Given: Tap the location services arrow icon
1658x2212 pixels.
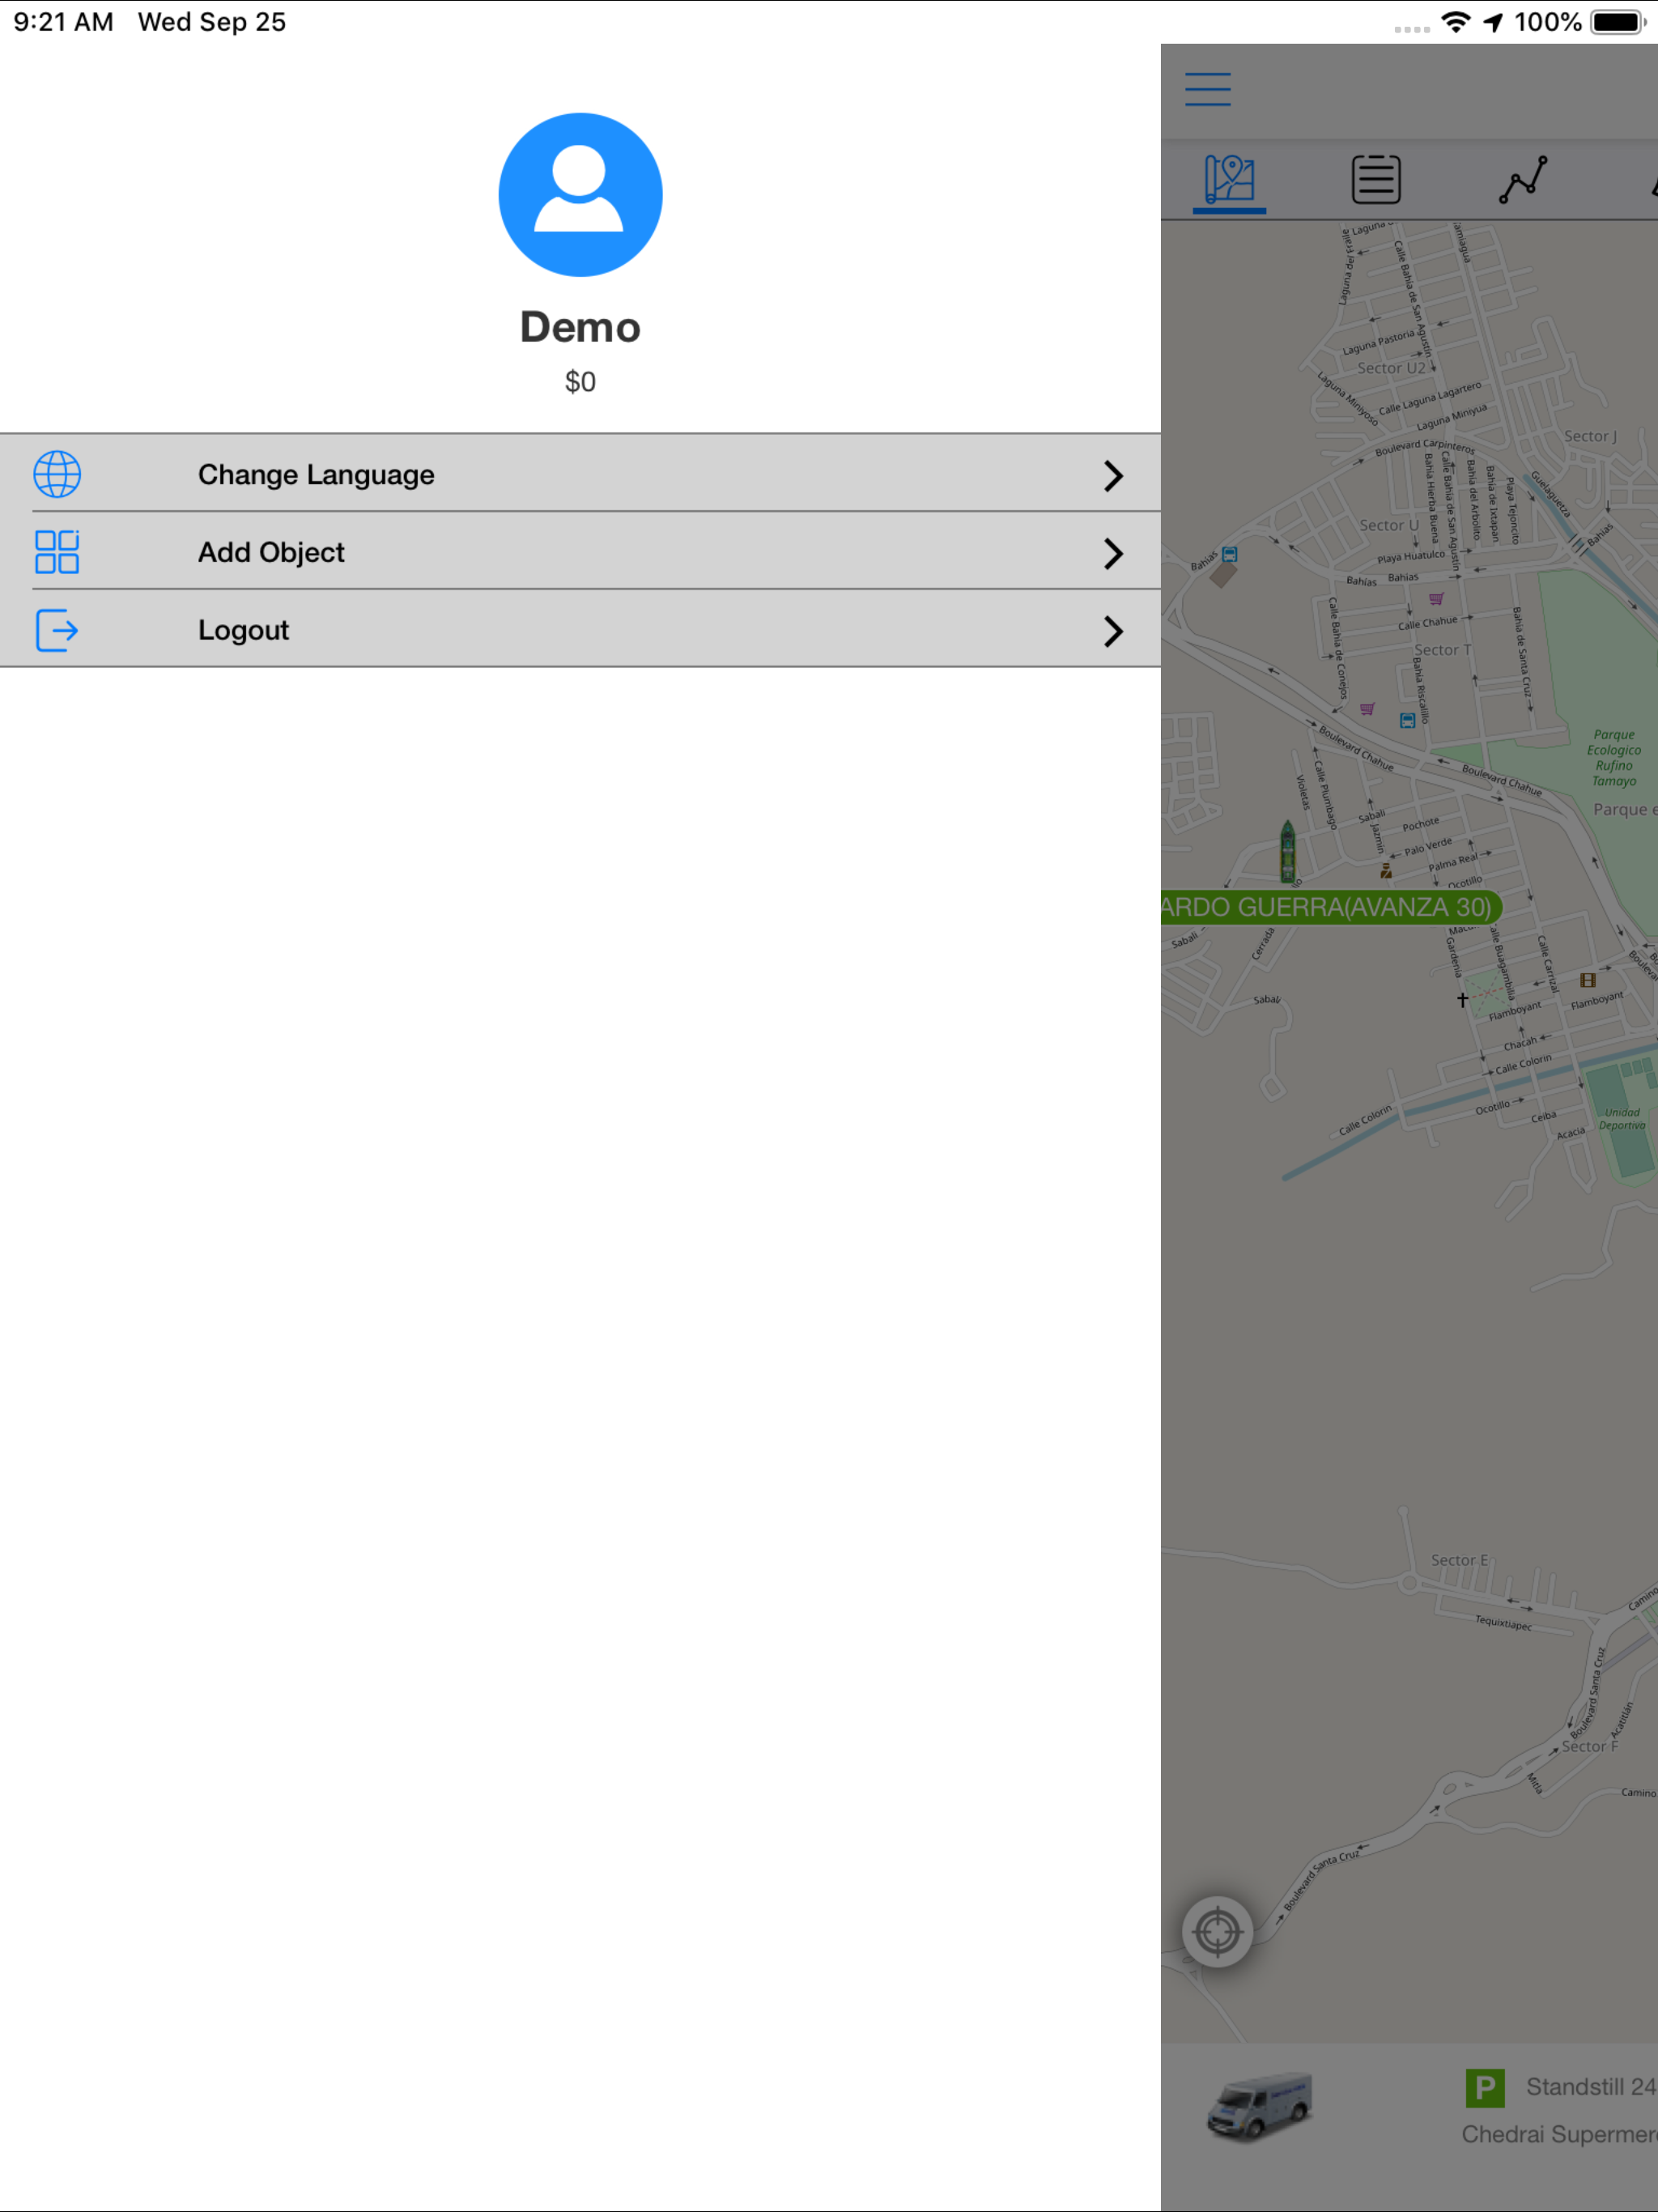Looking at the screenshot, I should point(1493,22).
